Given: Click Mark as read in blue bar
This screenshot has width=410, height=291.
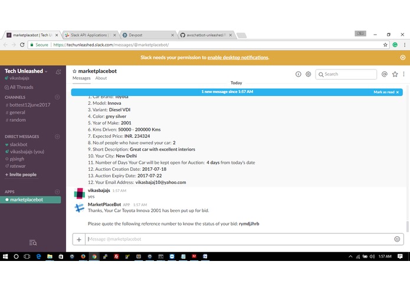Looking at the screenshot, I should pos(386,92).
